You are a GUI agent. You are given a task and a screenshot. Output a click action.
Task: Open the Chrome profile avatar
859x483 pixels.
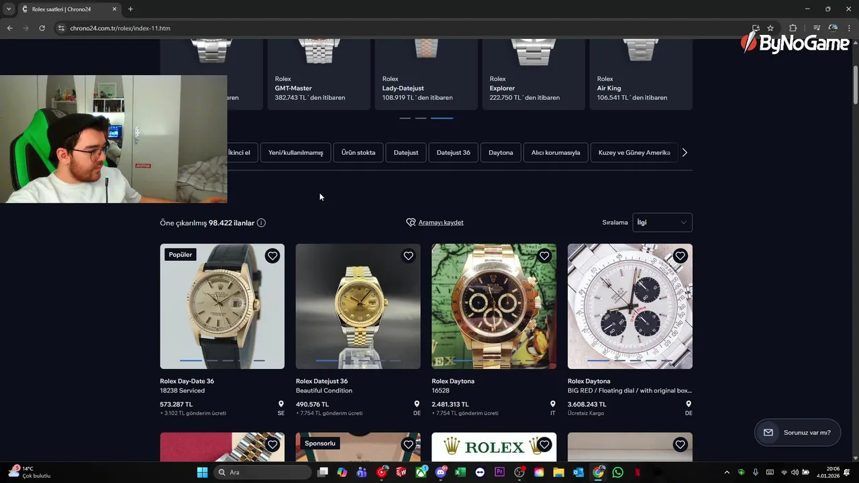pyautogui.click(x=833, y=28)
